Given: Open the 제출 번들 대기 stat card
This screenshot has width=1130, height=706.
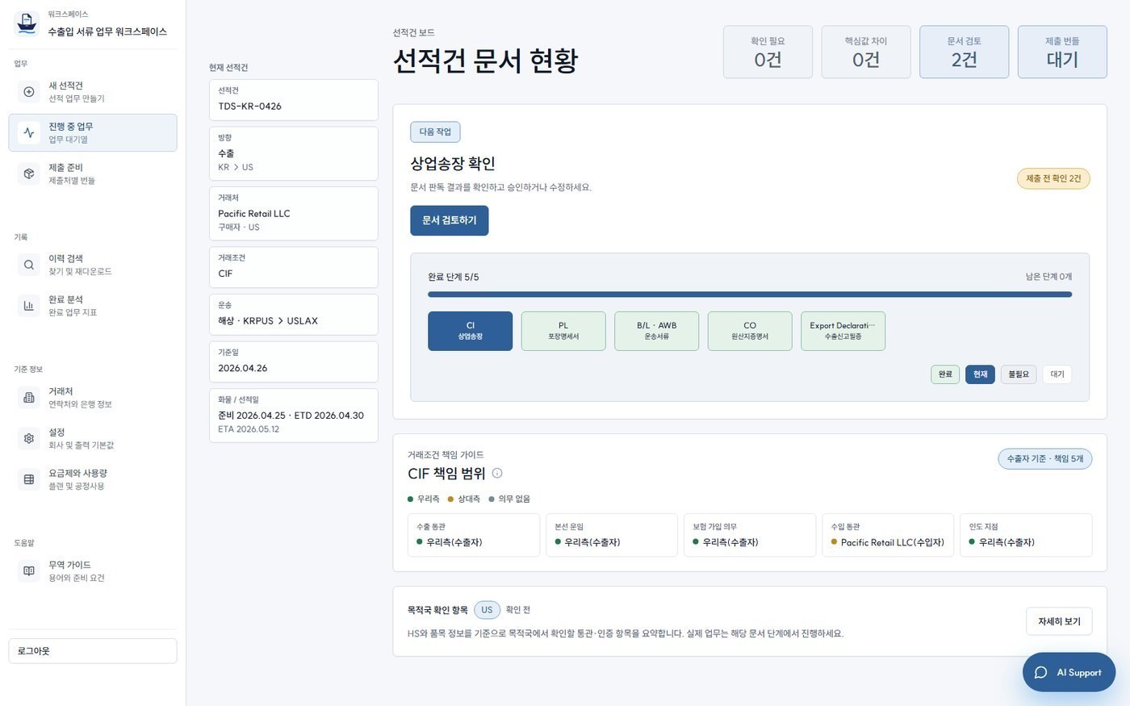Looking at the screenshot, I should click(1062, 52).
